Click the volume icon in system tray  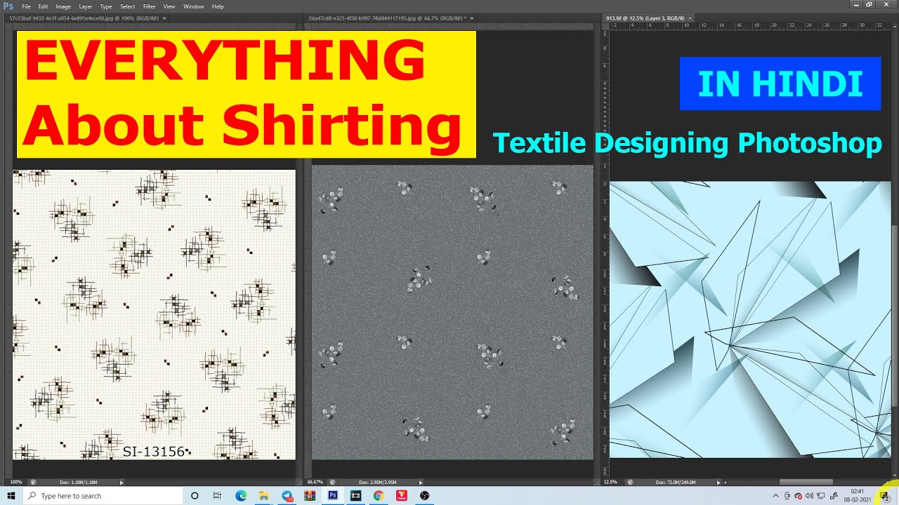click(809, 496)
